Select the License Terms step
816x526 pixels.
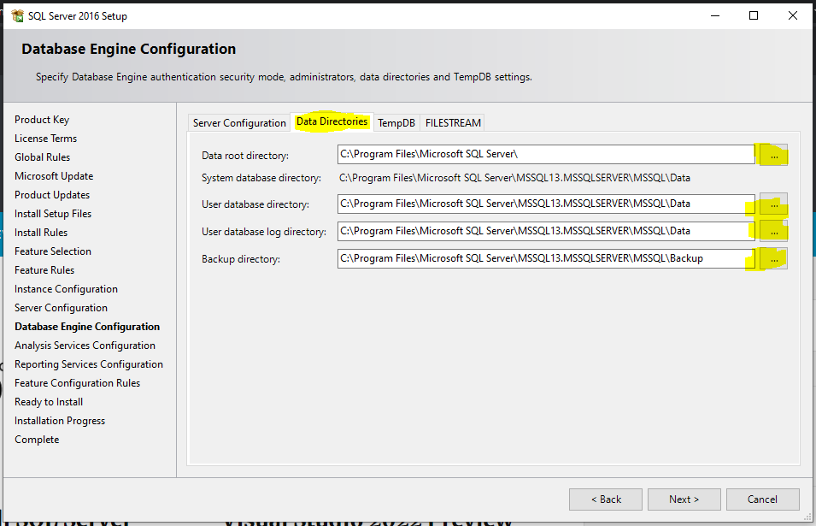point(46,139)
